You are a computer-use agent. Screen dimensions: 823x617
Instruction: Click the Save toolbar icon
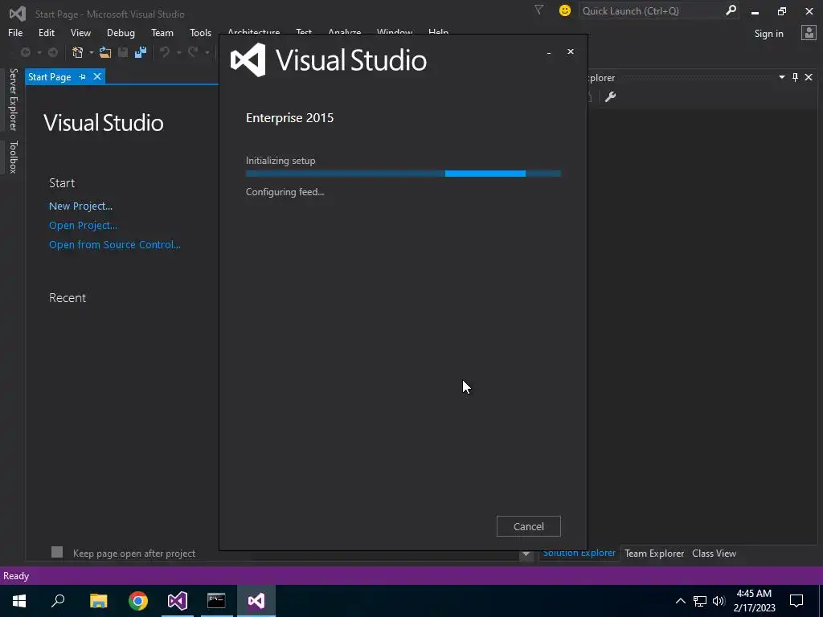(x=123, y=52)
